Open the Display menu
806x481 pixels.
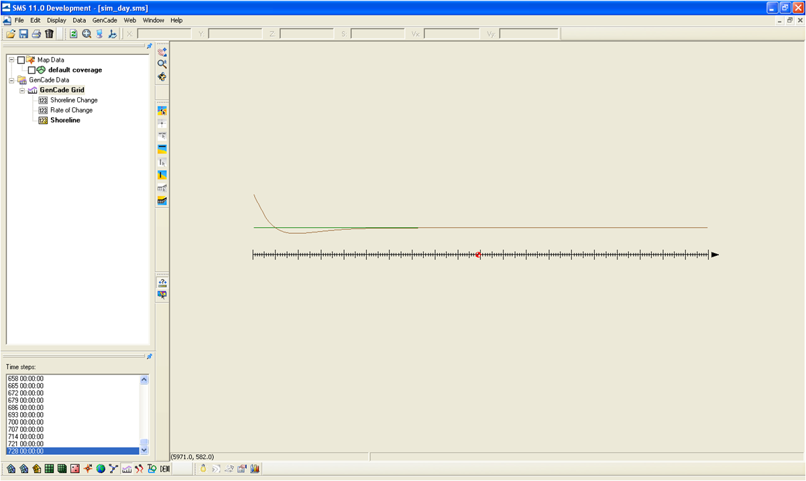(56, 20)
